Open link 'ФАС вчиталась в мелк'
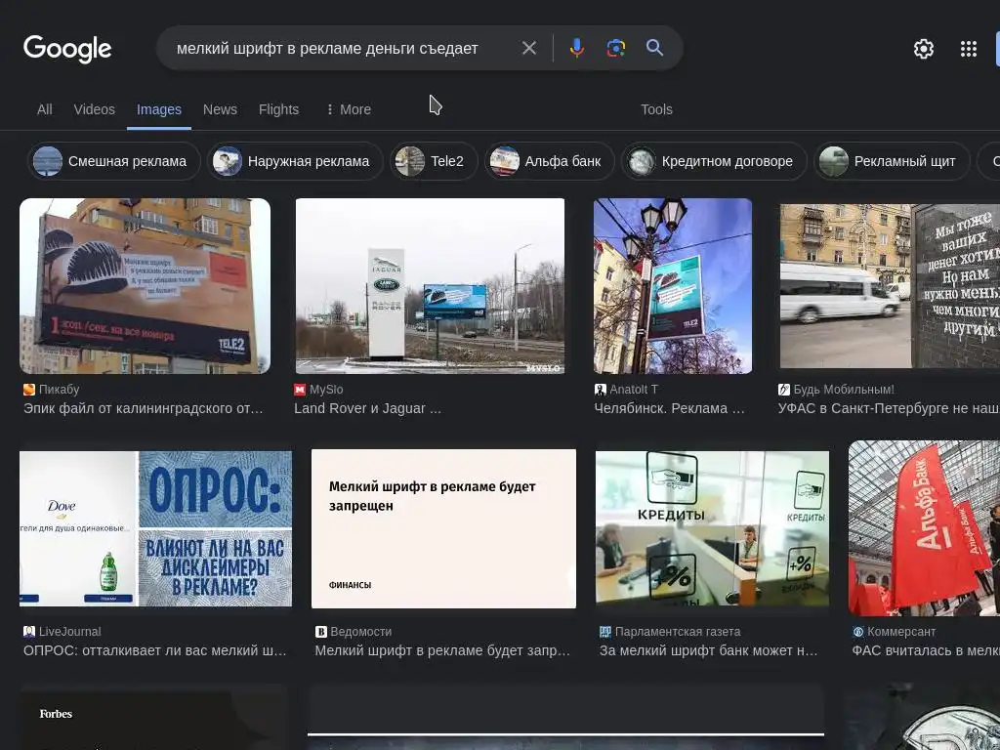1000x750 pixels. tap(926, 651)
